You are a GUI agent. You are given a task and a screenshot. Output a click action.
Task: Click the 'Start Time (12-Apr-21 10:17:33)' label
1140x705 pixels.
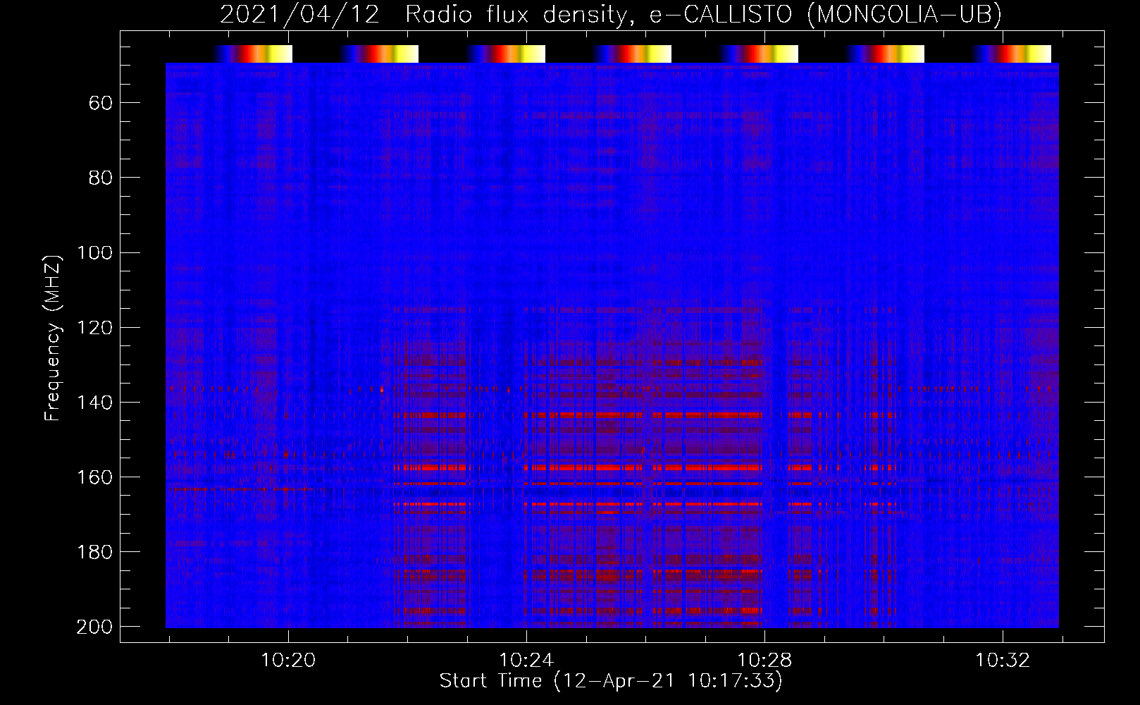(611, 681)
